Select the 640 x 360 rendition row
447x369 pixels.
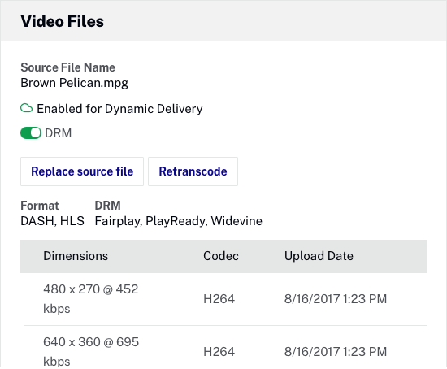tap(223, 347)
